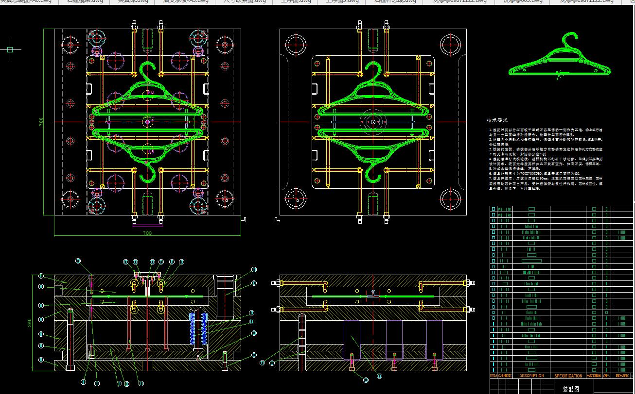The height and width of the screenshot is (394, 635).
Task: Select the horizontal 700 dimension below plan view
Action: point(147,233)
